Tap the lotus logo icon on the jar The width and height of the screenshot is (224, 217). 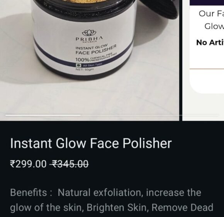click(89, 33)
